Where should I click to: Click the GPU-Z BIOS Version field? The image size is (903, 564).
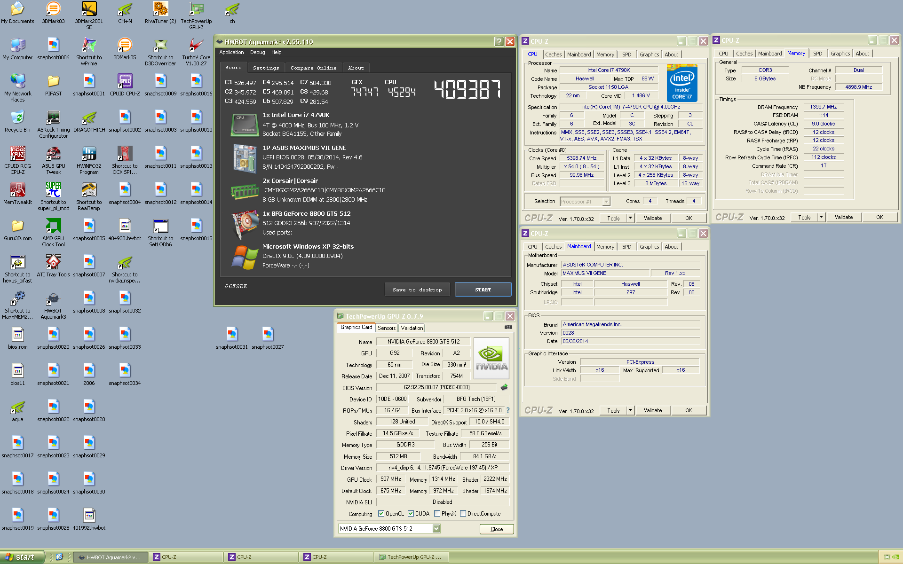pos(436,387)
